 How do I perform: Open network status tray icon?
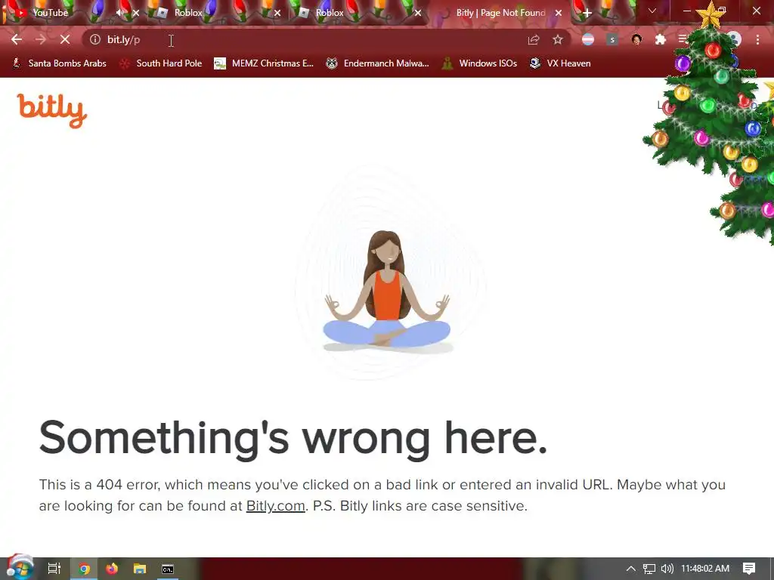[649, 569]
